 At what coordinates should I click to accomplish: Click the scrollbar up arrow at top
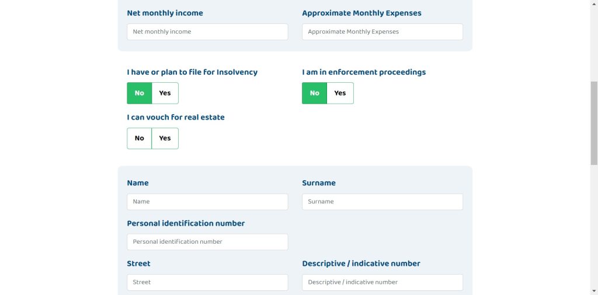(x=594, y=3)
